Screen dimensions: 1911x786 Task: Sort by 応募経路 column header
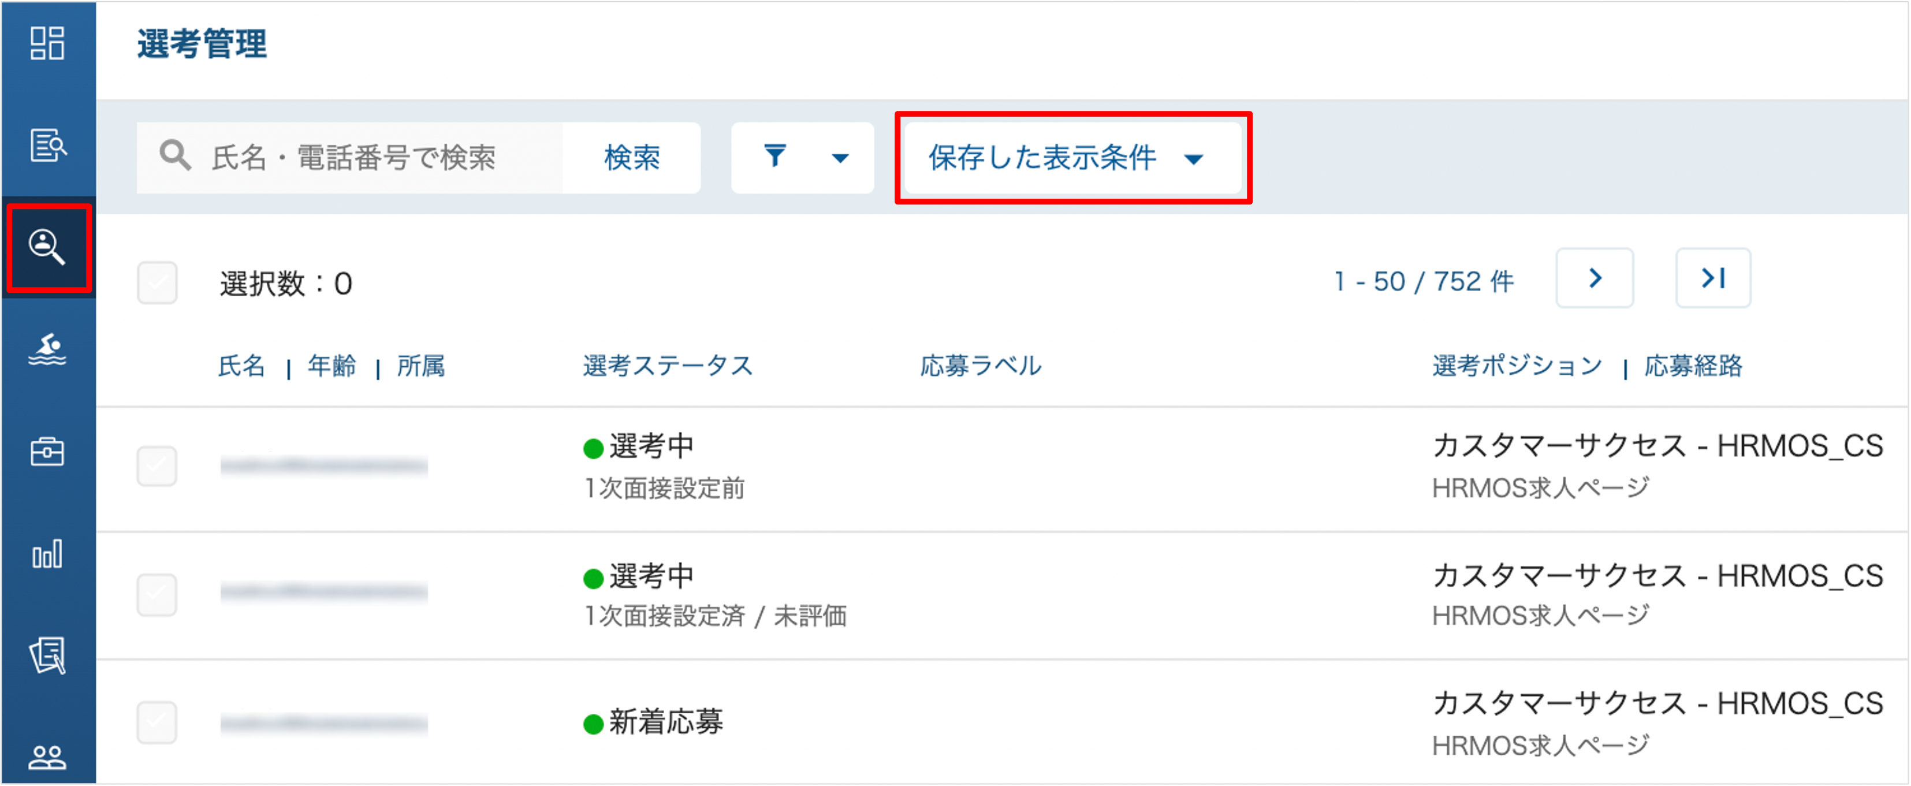[x=1693, y=366]
